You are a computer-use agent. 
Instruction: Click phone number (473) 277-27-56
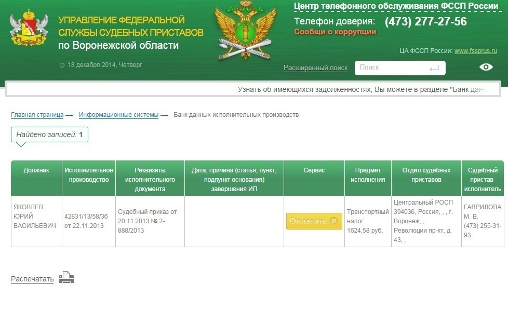[x=426, y=22]
